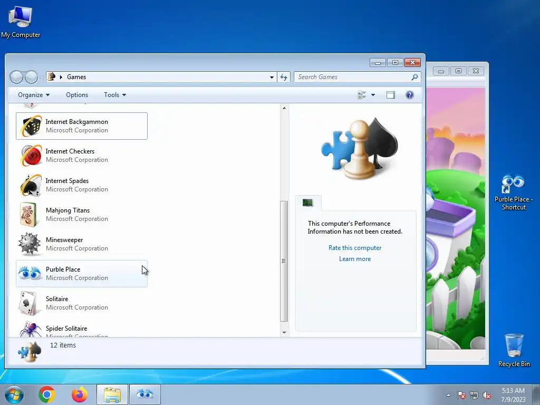Switch to Purble Place taskbar button
This screenshot has height=405, width=540.
click(x=144, y=394)
